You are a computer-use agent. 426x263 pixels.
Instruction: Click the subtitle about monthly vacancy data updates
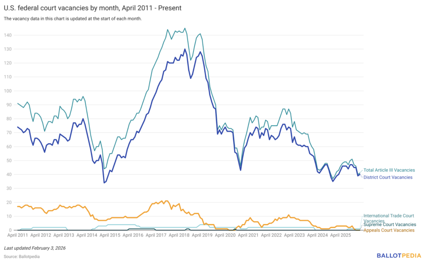click(x=73, y=18)
